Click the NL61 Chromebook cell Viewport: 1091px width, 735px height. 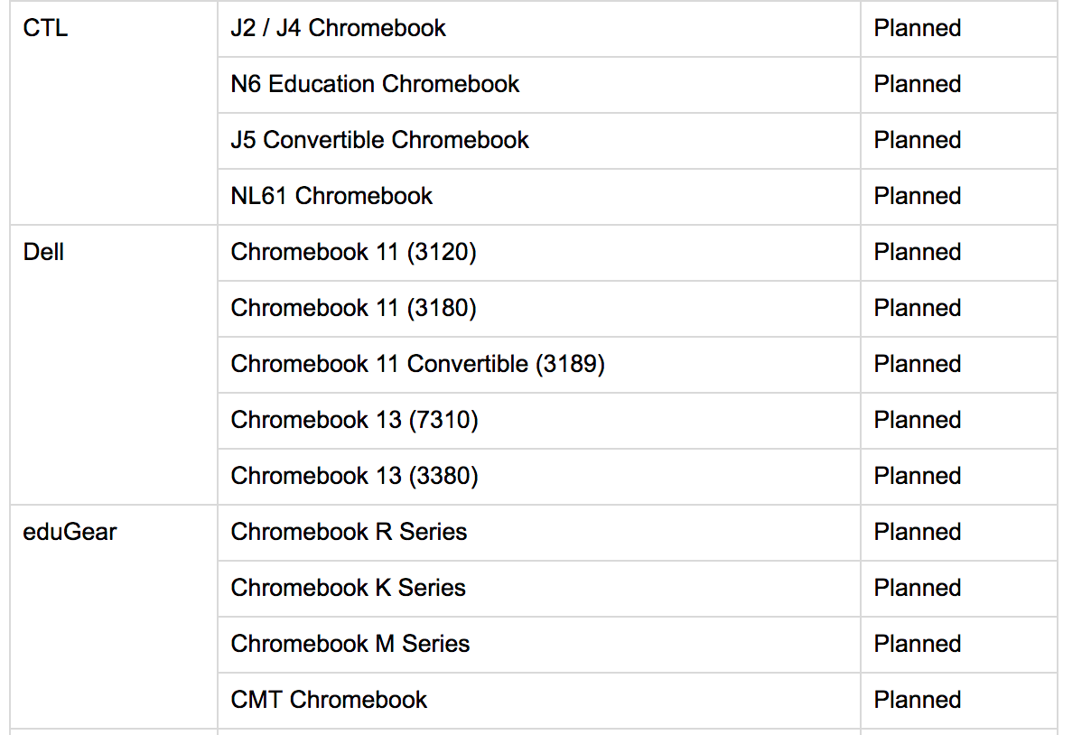point(331,196)
